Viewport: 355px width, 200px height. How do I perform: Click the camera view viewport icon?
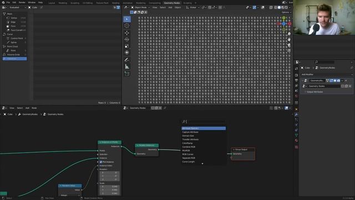coord(289,45)
